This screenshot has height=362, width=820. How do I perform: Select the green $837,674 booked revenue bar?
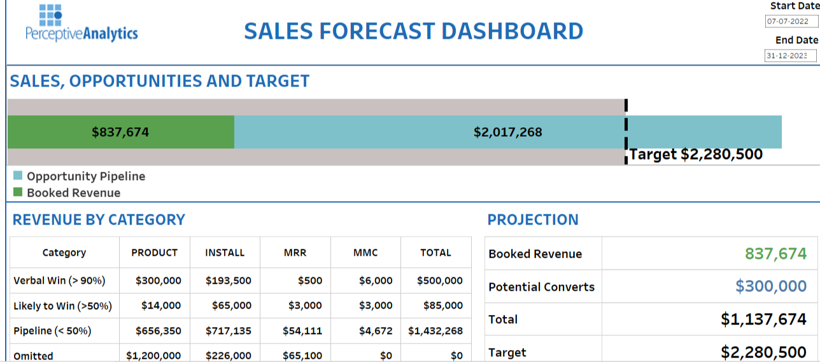point(120,132)
